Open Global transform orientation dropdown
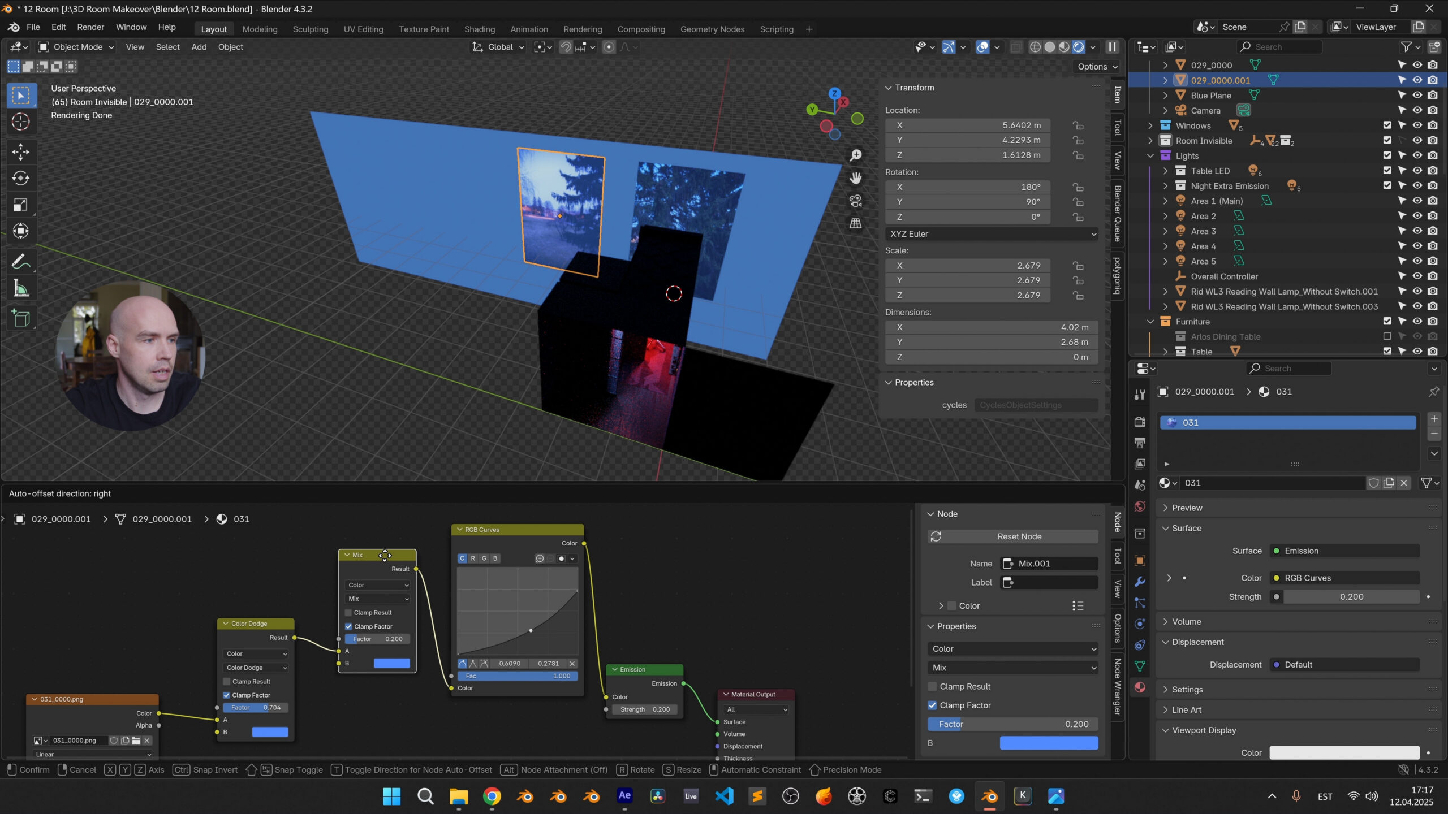 (498, 47)
